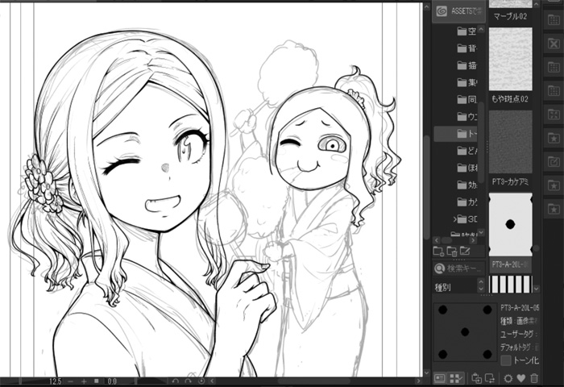Viewport: 564px width, 387px height.
Task: Click the down arrow of canvas vertical scrollbar
Action: coord(426,372)
